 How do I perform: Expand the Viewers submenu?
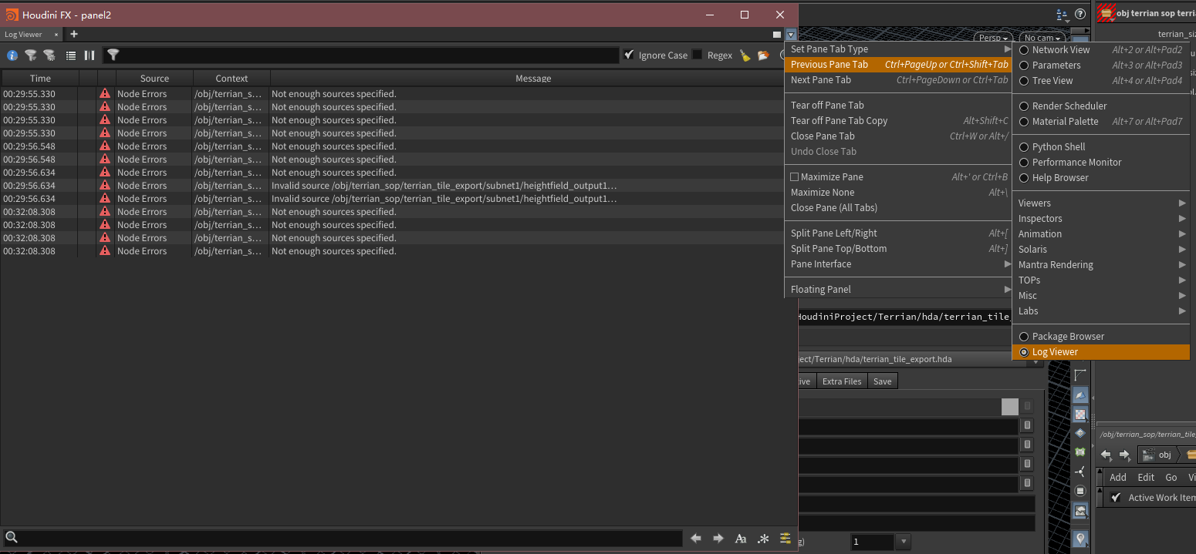[1101, 203]
